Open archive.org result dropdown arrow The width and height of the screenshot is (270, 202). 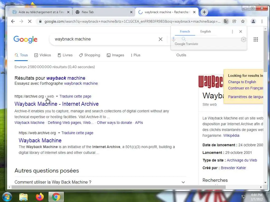pyautogui.click(x=57, y=96)
